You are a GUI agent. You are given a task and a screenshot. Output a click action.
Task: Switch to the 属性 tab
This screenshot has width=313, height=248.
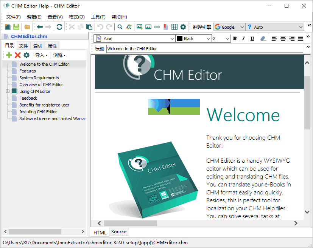(52, 46)
